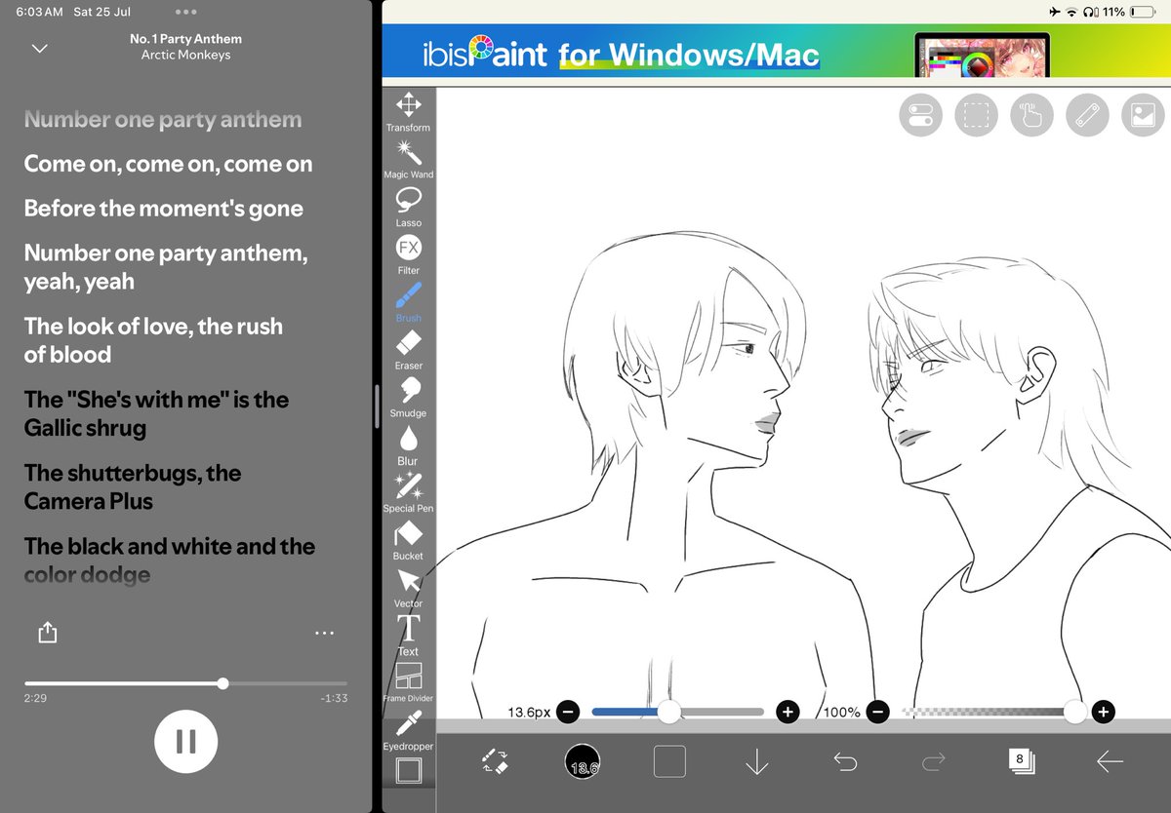Jump to lyric 'The look of love, the rush of blood'
The height and width of the screenshot is (813, 1171).
tap(153, 340)
